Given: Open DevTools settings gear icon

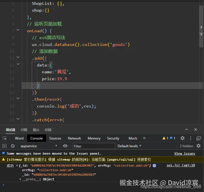Looking at the screenshot, I should tap(183, 138).
